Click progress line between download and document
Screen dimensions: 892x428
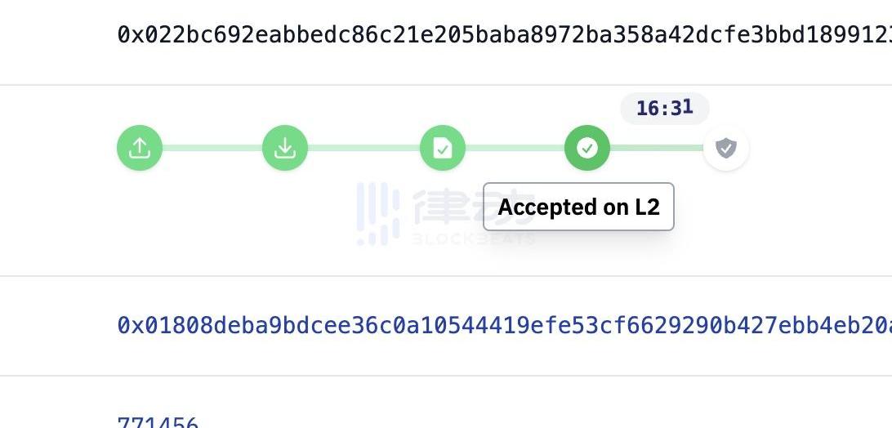pyautogui.click(x=363, y=148)
